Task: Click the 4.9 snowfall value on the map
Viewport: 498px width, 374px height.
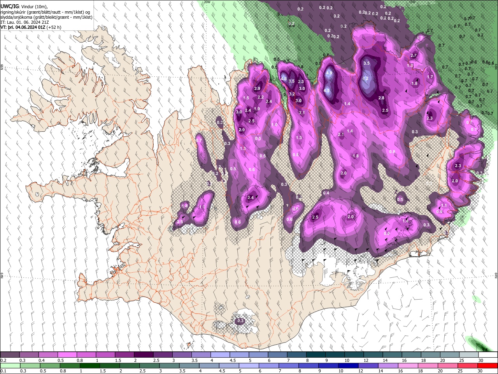Action: (329, 73)
